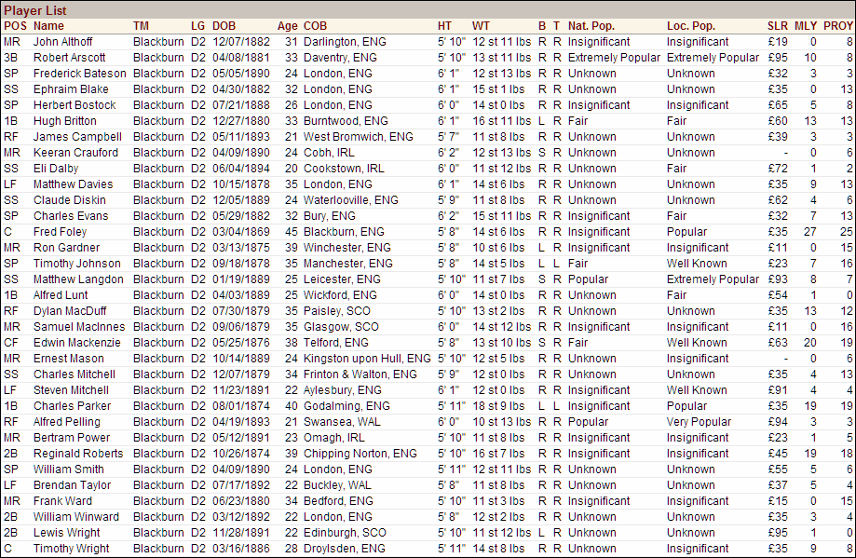The image size is (856, 558).
Task: Select birthplace 'Cookstown, IRL'
Action: point(344,169)
